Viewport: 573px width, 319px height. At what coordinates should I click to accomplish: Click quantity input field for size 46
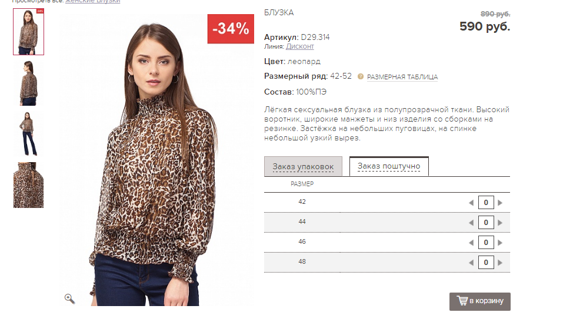pyautogui.click(x=486, y=243)
